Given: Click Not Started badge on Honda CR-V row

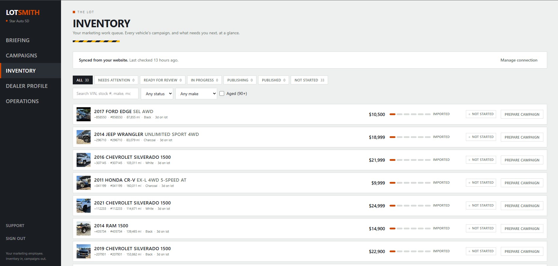Looking at the screenshot, I should tap(481, 183).
